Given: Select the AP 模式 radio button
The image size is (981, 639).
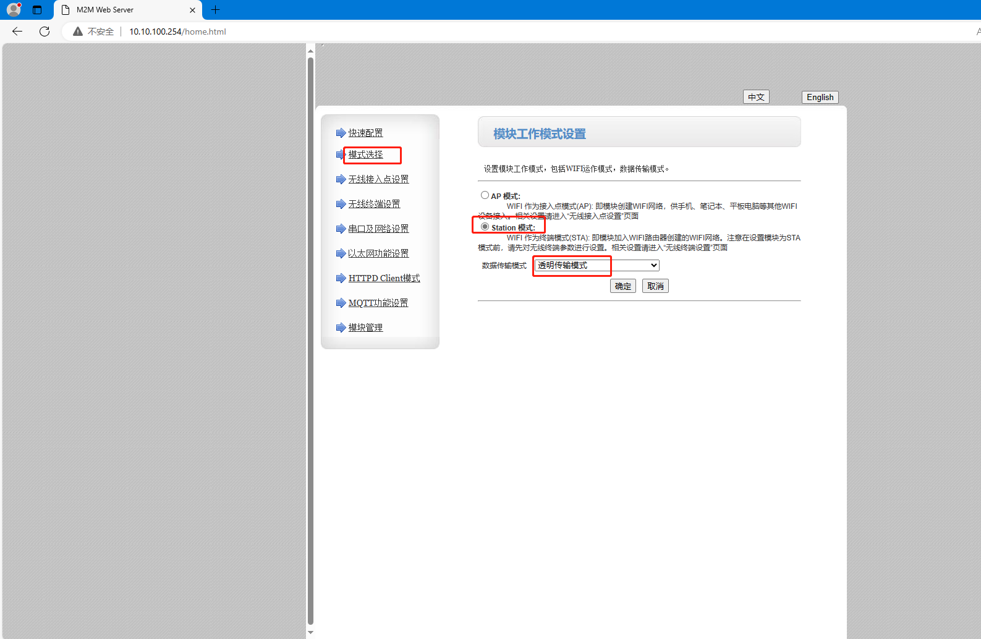Looking at the screenshot, I should pos(485,195).
